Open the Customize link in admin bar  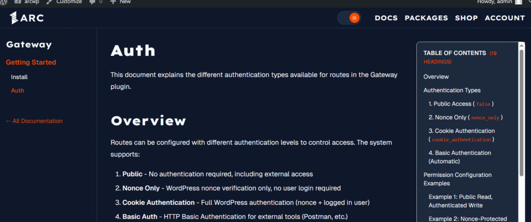click(64, 2)
